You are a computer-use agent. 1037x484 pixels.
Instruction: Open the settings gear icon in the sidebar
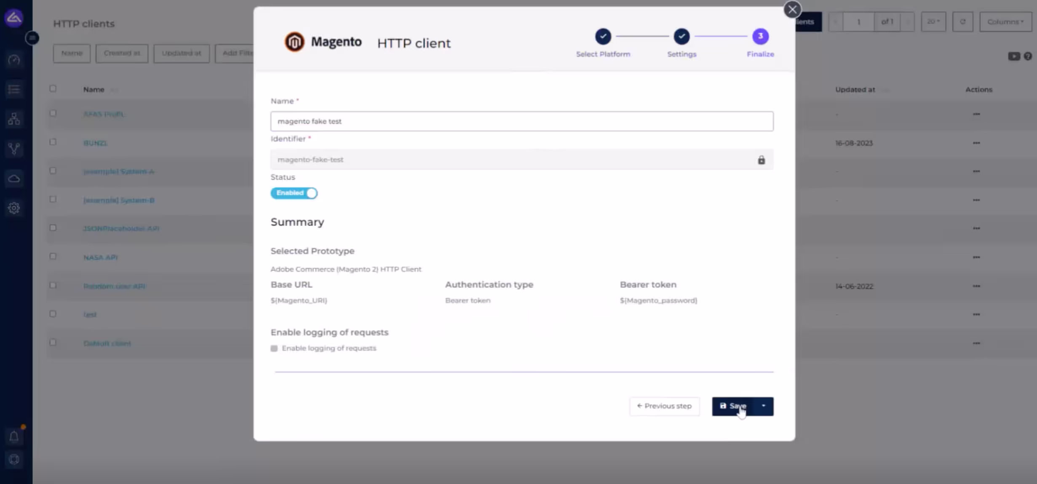coord(14,208)
